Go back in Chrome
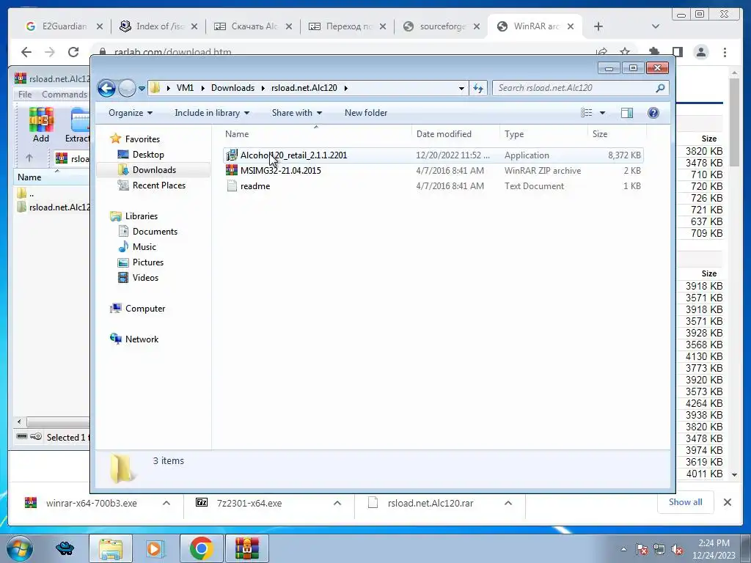This screenshot has height=563, width=751. pos(26,52)
